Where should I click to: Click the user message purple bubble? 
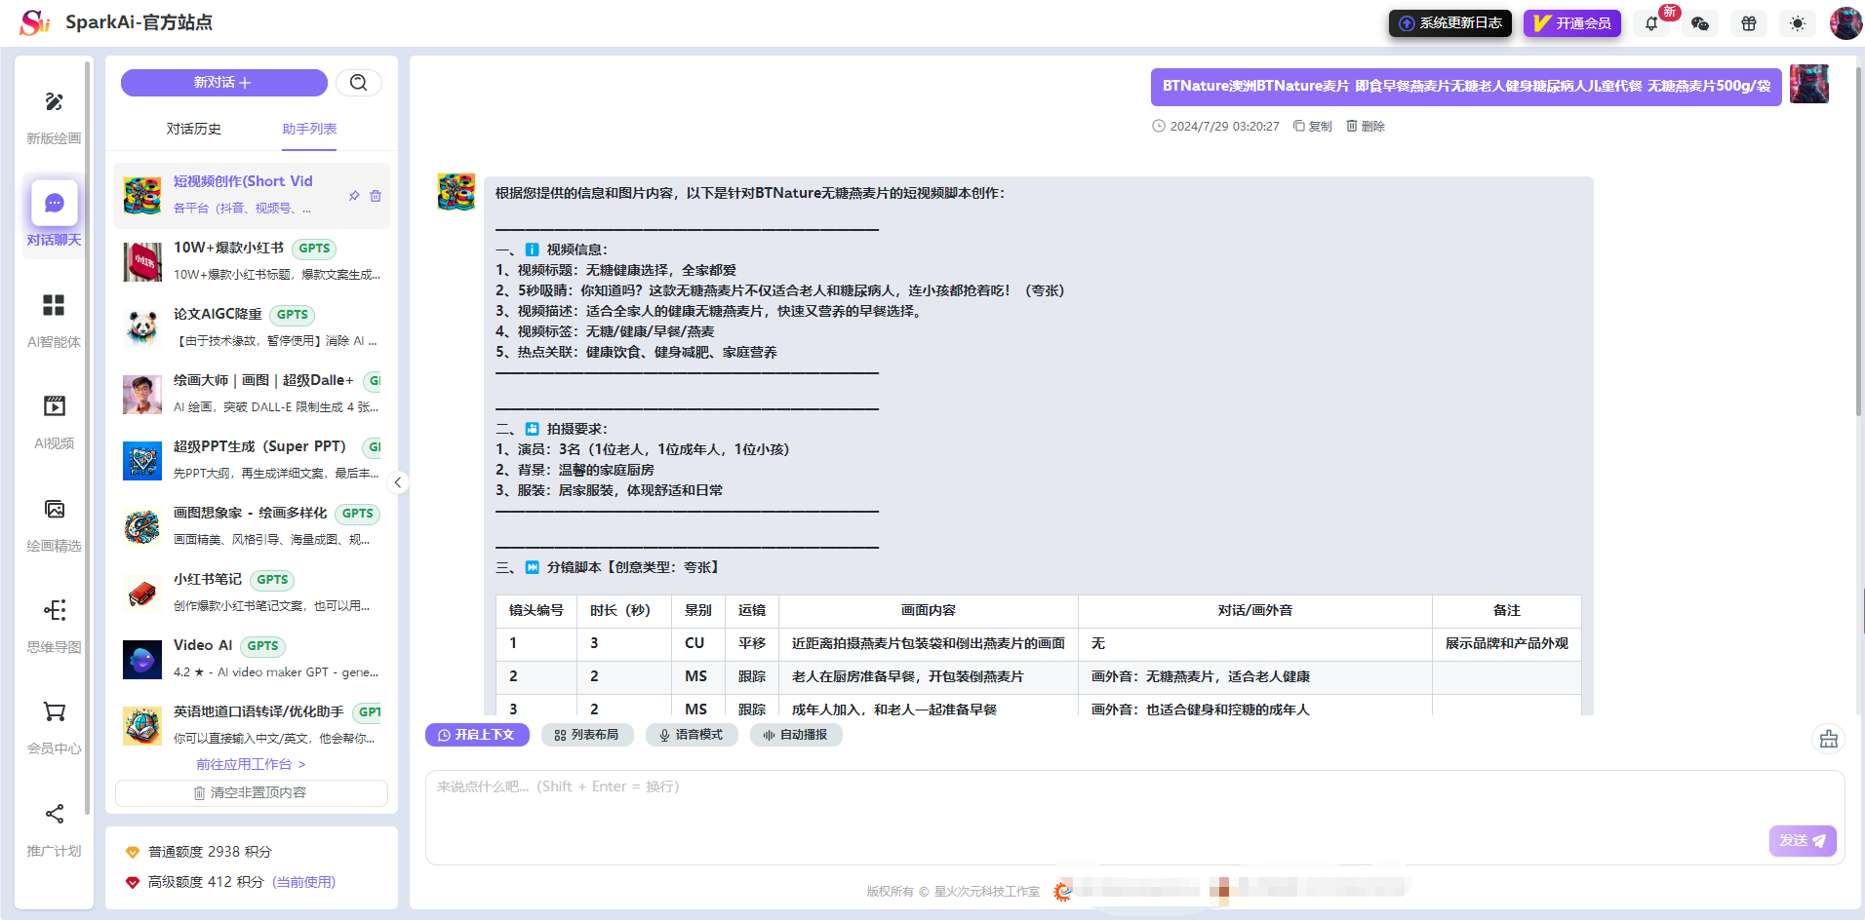tap(1466, 87)
